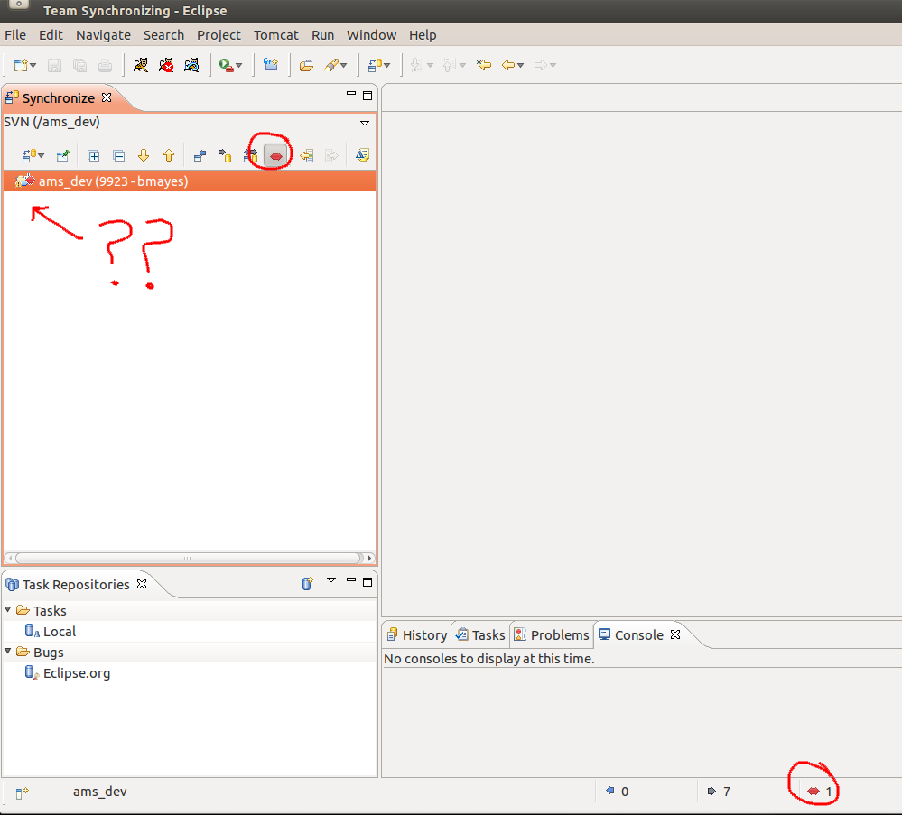The width and height of the screenshot is (902, 815).
Task: Open the File menu
Action: (15, 35)
